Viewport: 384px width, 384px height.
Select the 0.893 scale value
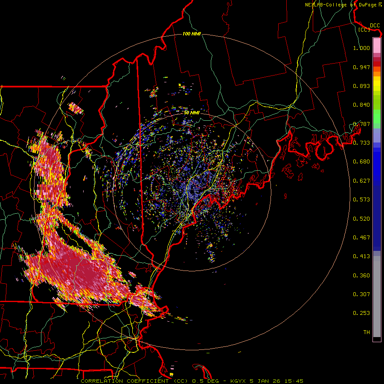361,86
